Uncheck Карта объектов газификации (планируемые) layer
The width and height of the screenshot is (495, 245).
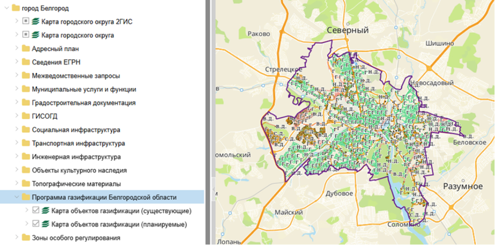36,224
